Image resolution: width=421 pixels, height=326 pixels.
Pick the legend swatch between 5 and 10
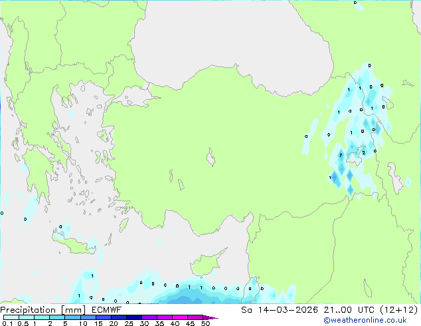click(72, 317)
